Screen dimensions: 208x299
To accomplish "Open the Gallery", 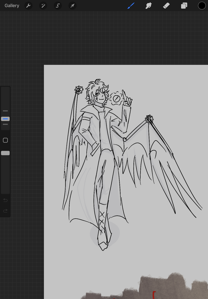I will pos(12,6).
